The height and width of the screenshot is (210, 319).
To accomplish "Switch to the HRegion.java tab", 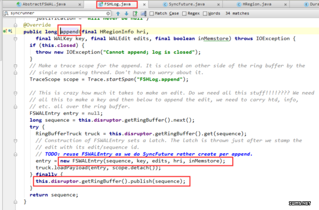I will click(257, 4).
